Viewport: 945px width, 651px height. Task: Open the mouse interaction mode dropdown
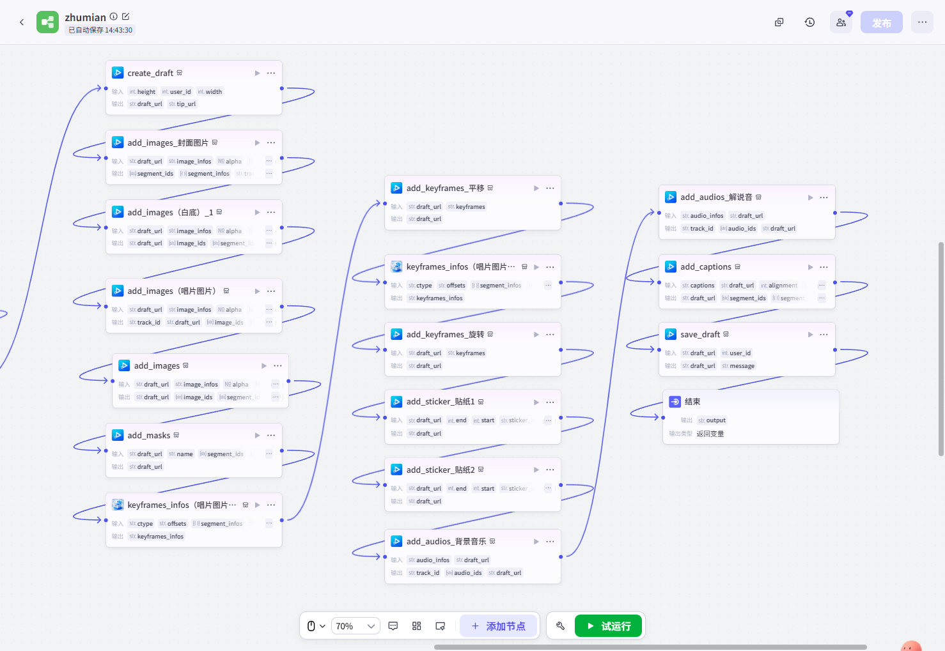coord(316,626)
